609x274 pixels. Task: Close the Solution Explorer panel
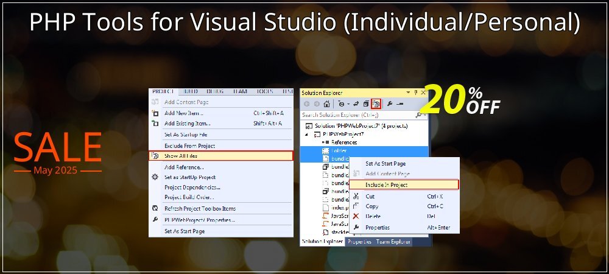[423, 93]
